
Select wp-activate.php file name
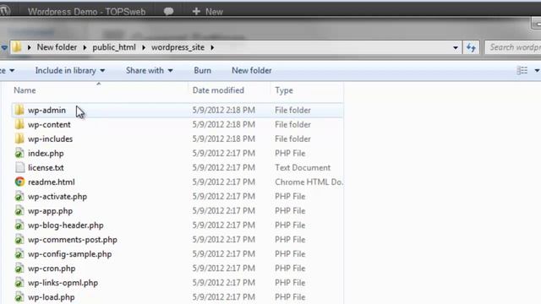point(57,197)
